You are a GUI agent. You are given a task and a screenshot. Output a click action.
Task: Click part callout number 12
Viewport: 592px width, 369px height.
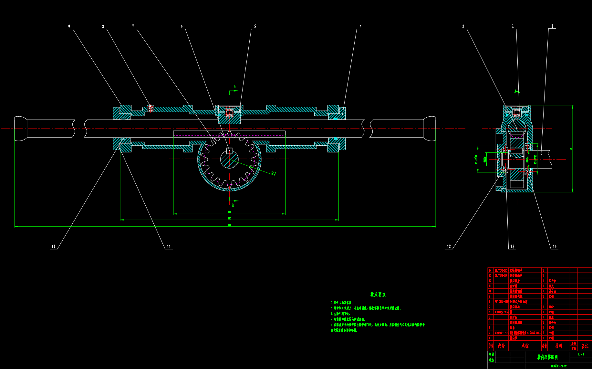click(x=449, y=247)
